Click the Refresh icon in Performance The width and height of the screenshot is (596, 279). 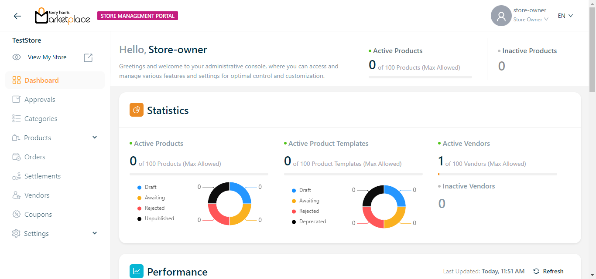536,271
